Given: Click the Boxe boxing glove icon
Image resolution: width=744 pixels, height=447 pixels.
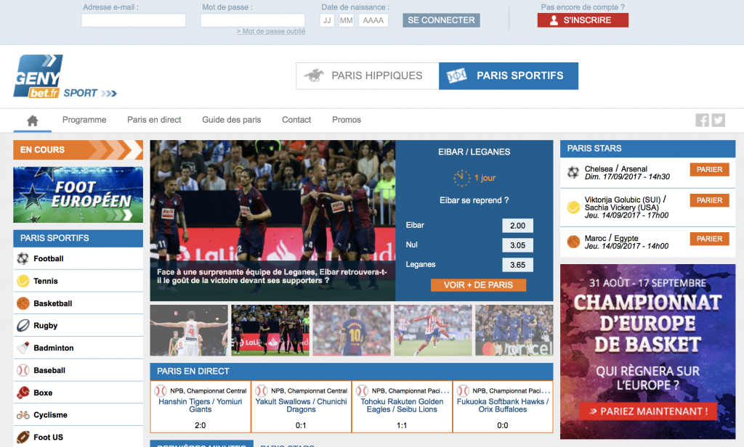Looking at the screenshot, I should (23, 393).
